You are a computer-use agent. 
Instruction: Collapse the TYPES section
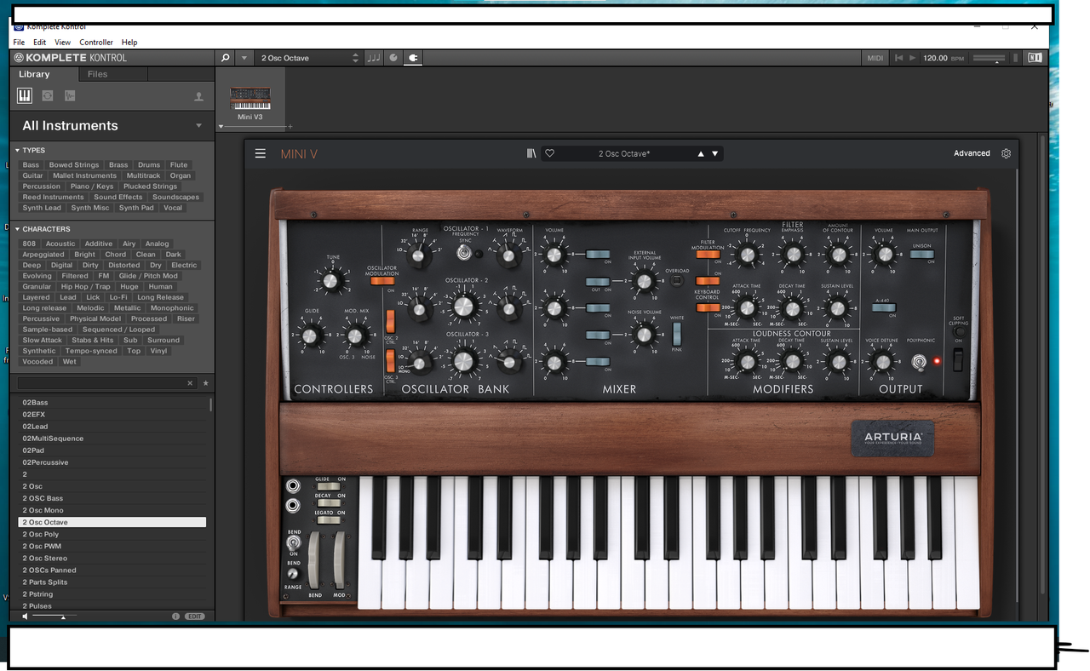pyautogui.click(x=18, y=151)
